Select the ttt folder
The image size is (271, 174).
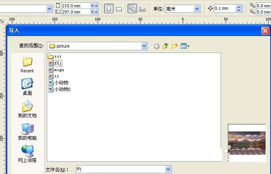pyautogui.click(x=55, y=56)
